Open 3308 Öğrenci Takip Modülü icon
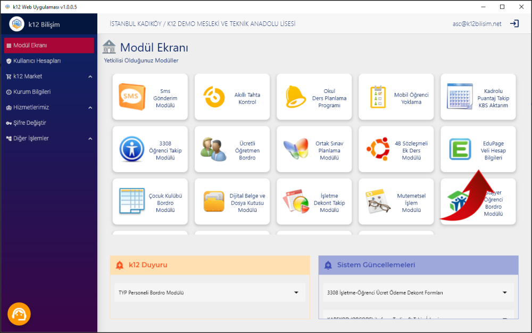The height and width of the screenshot is (333, 532). 132,149
